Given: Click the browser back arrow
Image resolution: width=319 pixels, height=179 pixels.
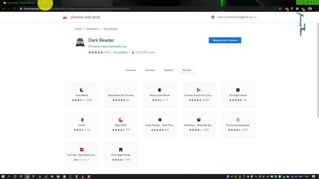Looking at the screenshot, I should pos(3,9).
